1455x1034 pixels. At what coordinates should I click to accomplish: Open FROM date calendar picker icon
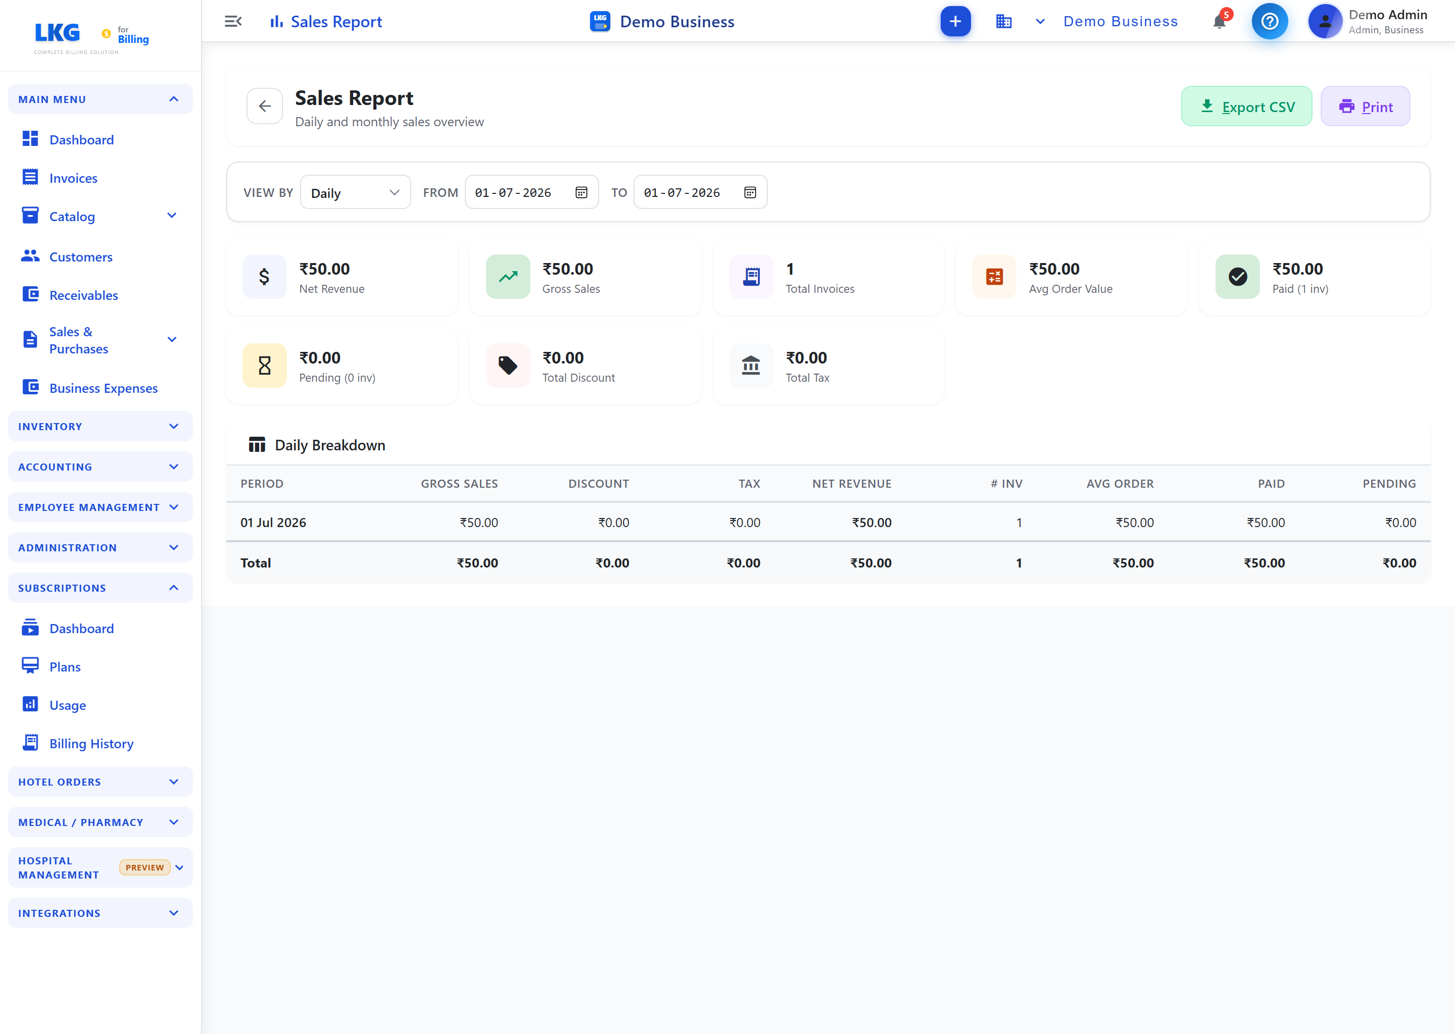tap(581, 192)
